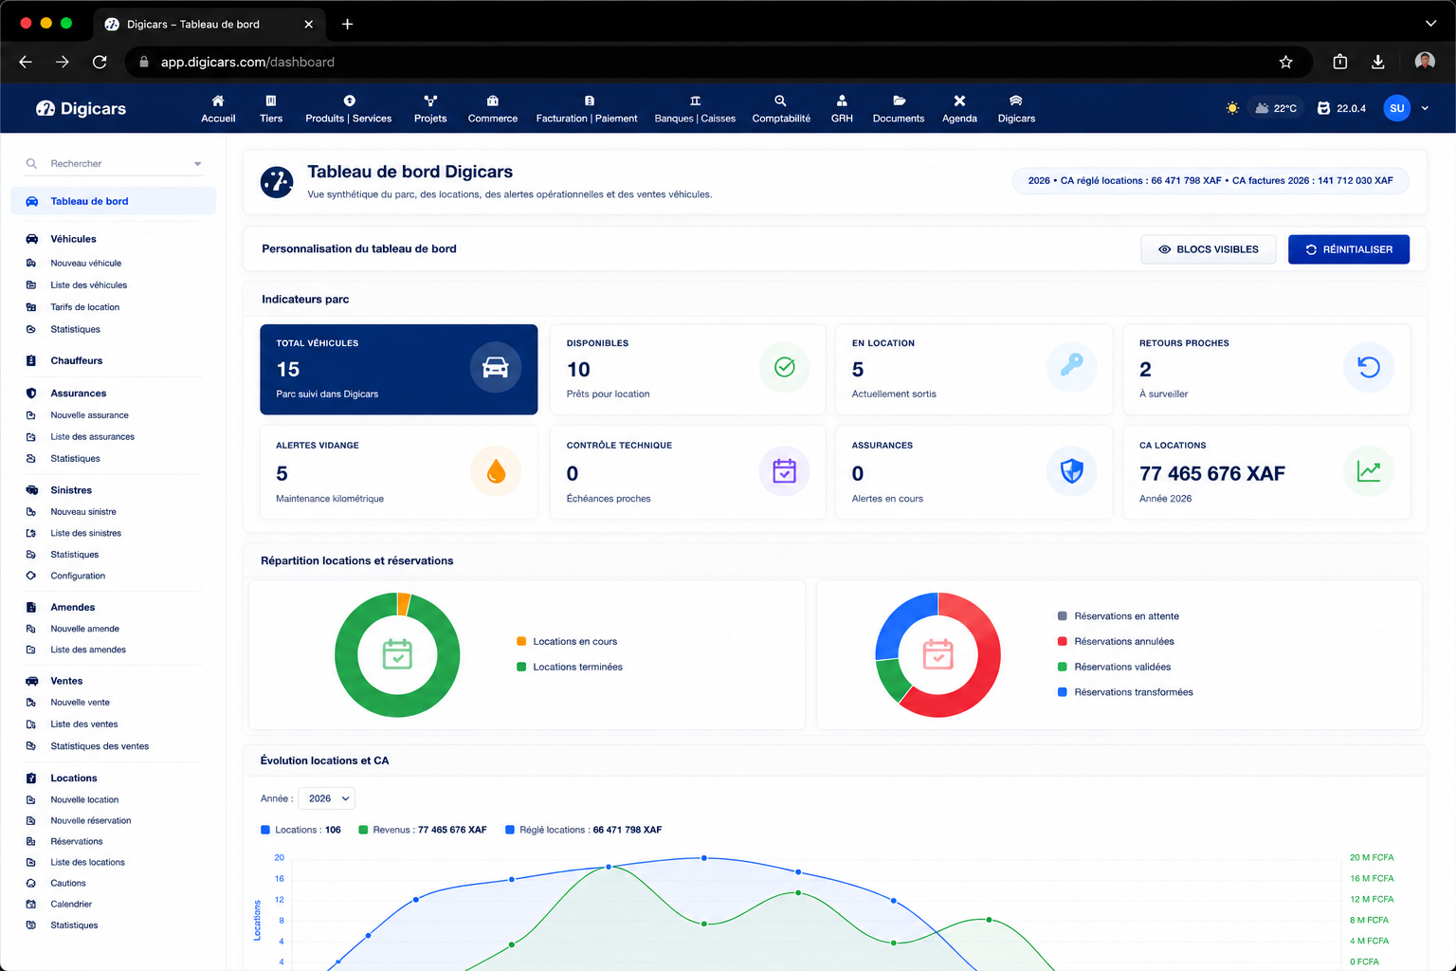Click the Digicars module icon in navbar
This screenshot has height=971, width=1456.
pyautogui.click(x=1016, y=101)
